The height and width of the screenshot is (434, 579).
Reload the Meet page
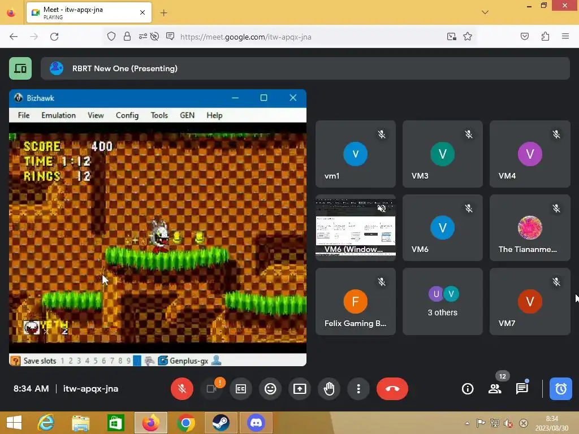coord(54,37)
